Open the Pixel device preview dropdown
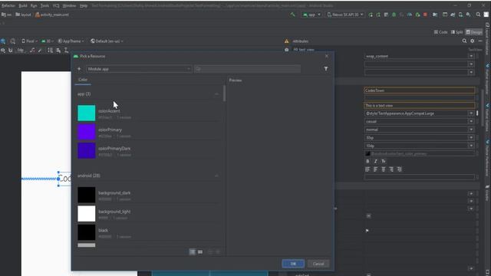The height and width of the screenshot is (276, 491). tap(29, 41)
